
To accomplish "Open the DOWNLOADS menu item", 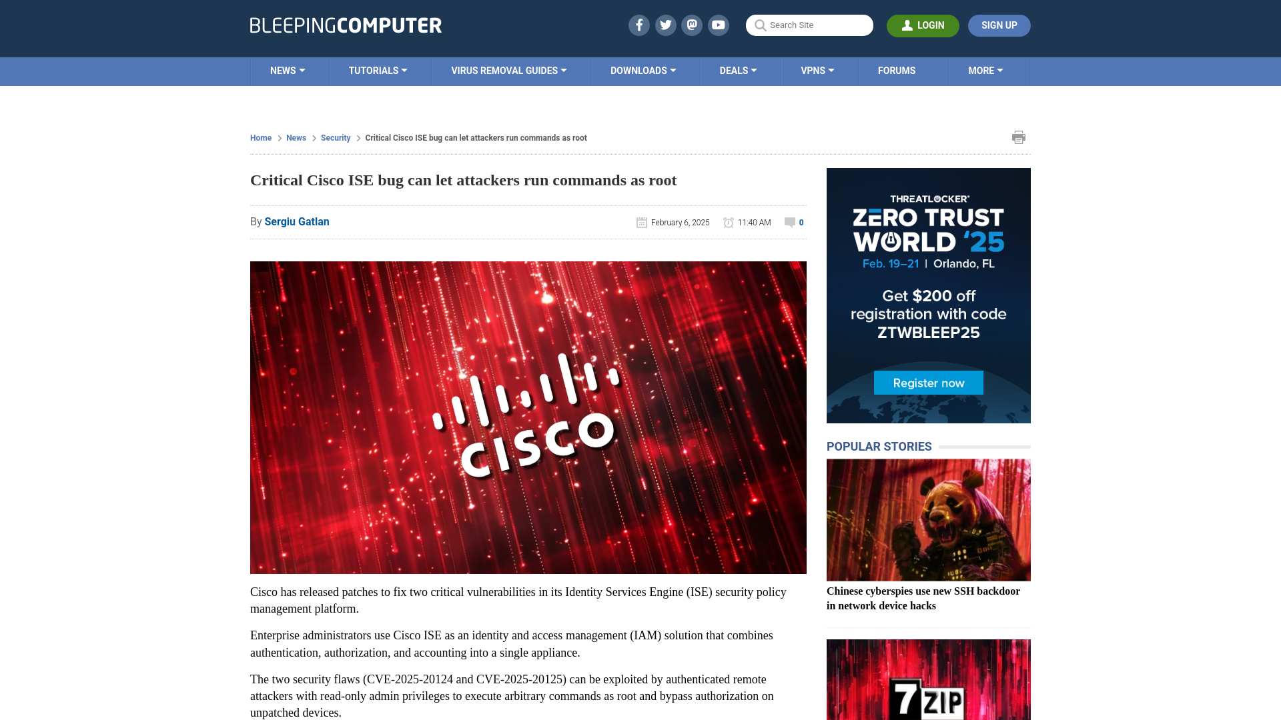I will click(643, 70).
